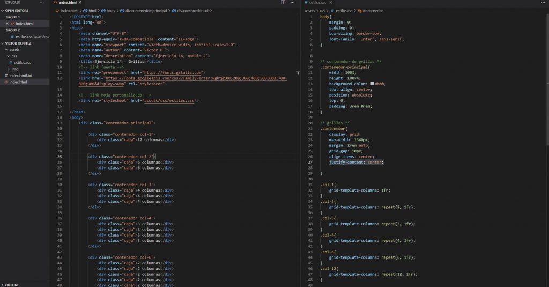Screen dimensions: 549x287
Task: Follow the assets/css/estilos.css stylesheet link
Action: pyautogui.click(x=169, y=100)
